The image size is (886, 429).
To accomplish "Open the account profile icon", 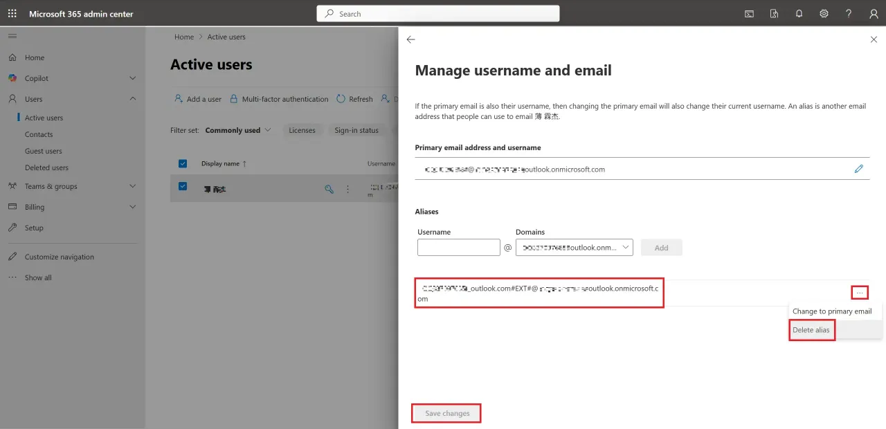I will click(x=874, y=14).
